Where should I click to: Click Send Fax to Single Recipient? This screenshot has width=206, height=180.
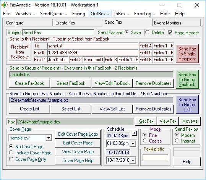(187, 54)
